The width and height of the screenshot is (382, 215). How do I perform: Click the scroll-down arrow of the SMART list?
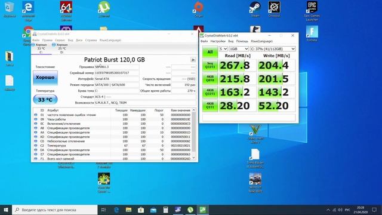pos(193,158)
